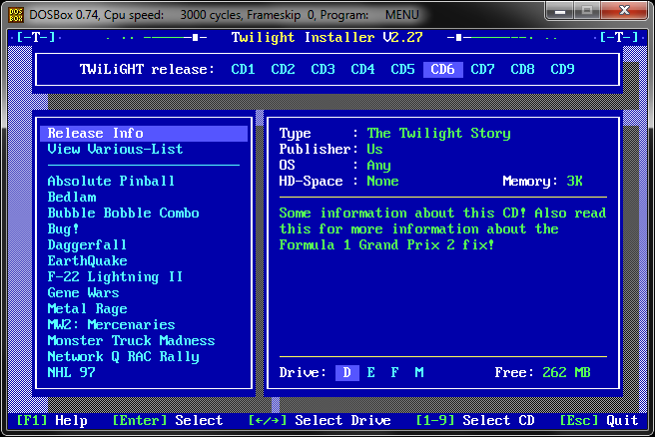Select Monster Truck Madness entry

[131, 340]
